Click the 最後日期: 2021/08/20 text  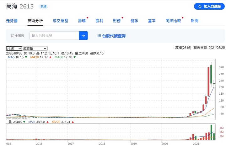(x=209, y=48)
